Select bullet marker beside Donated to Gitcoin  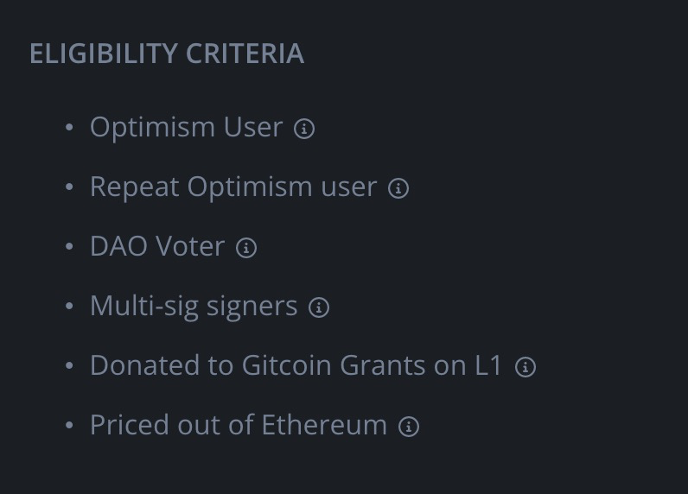coord(69,366)
